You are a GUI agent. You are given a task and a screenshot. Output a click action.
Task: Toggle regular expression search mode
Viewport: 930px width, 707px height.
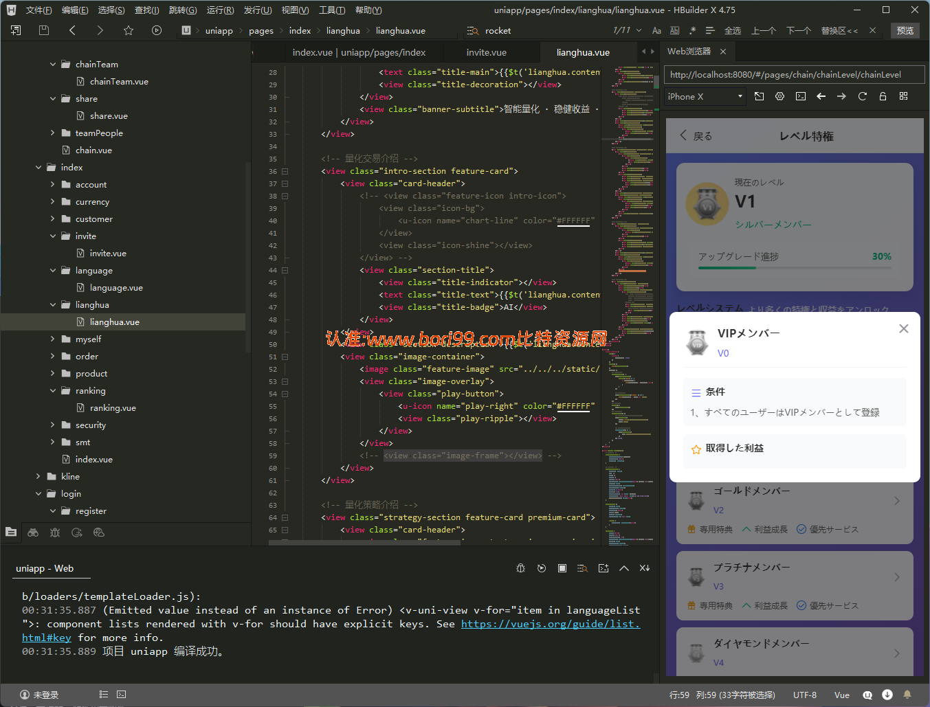click(692, 31)
